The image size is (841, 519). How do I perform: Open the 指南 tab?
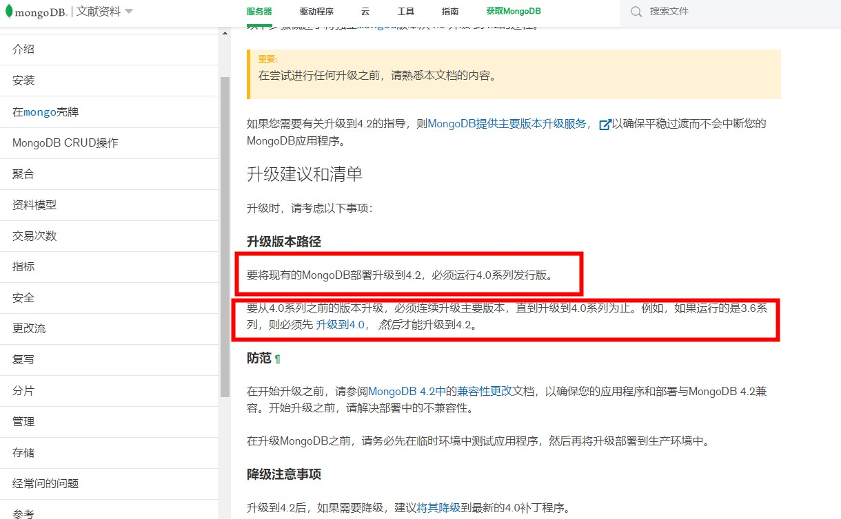point(450,12)
